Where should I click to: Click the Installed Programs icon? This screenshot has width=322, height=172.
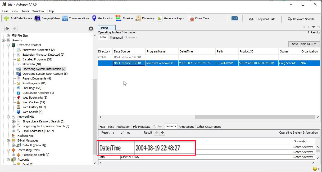19,59
